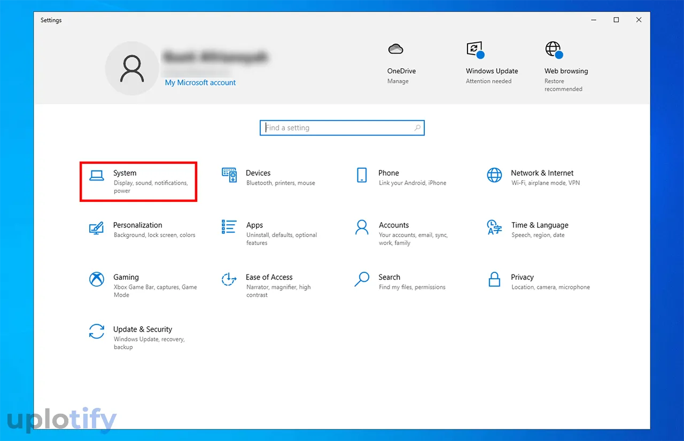This screenshot has width=684, height=441.
Task: Click the Windows Update heading text
Action: [x=492, y=71]
